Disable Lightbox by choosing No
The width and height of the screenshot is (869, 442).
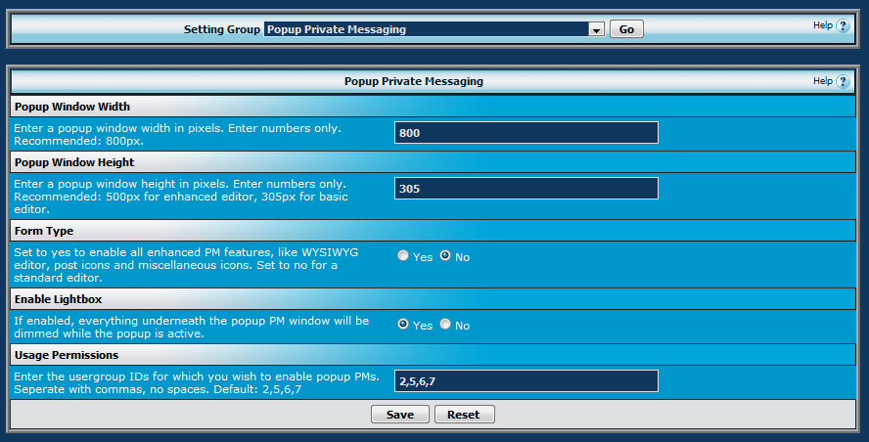[445, 325]
